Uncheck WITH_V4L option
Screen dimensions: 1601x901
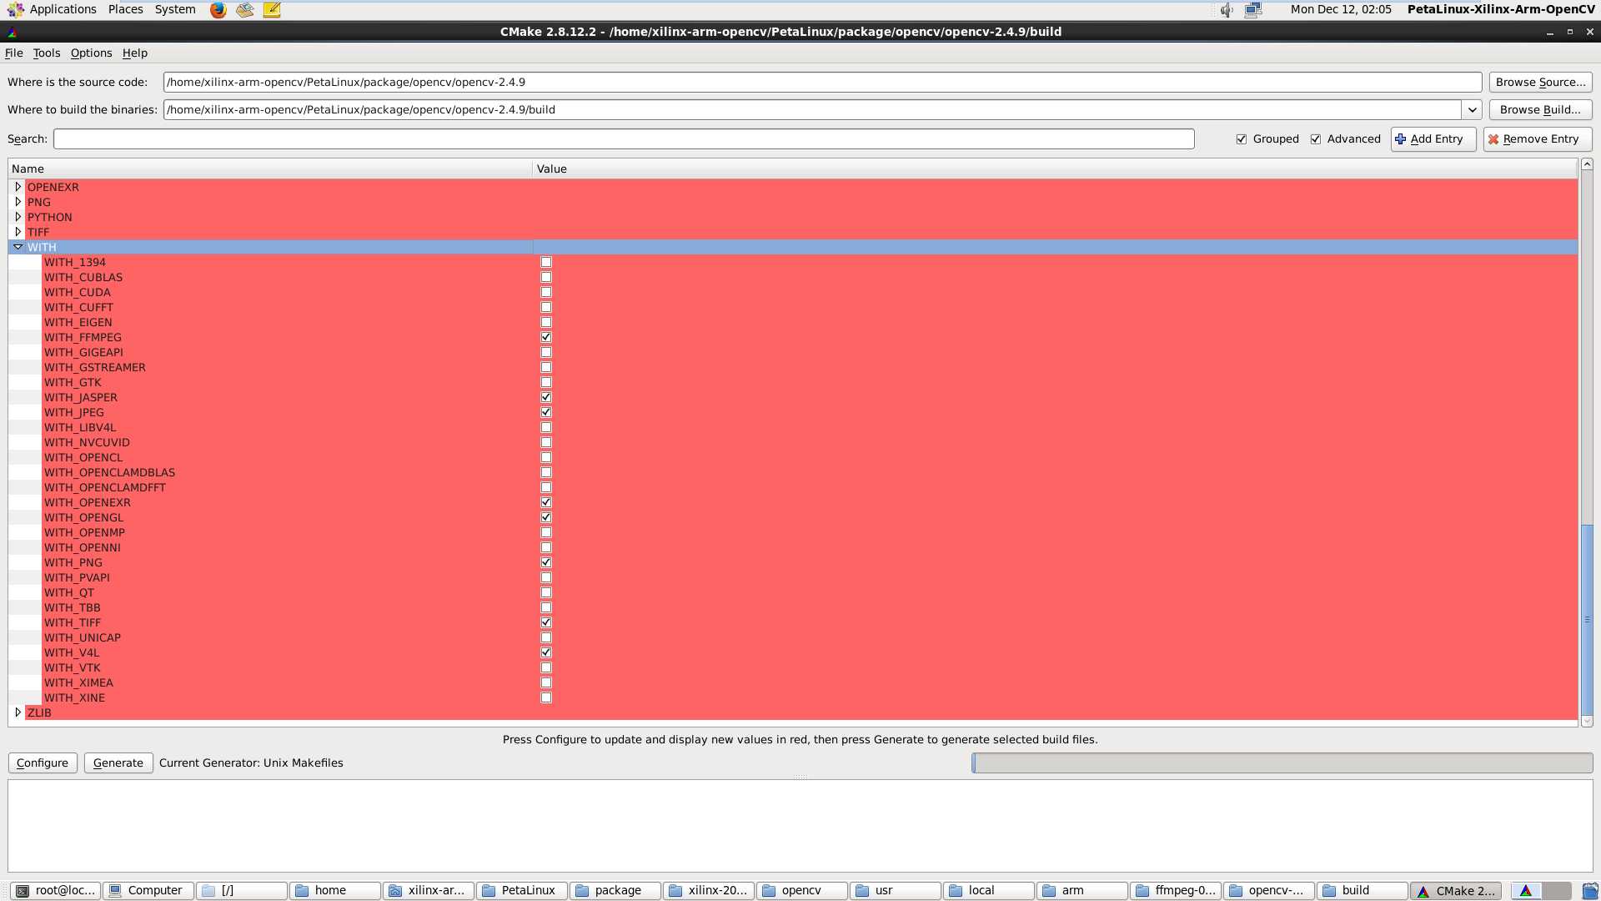tap(546, 652)
